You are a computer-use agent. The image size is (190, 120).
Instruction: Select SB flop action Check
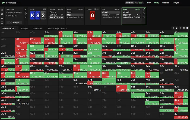pos(56,12)
